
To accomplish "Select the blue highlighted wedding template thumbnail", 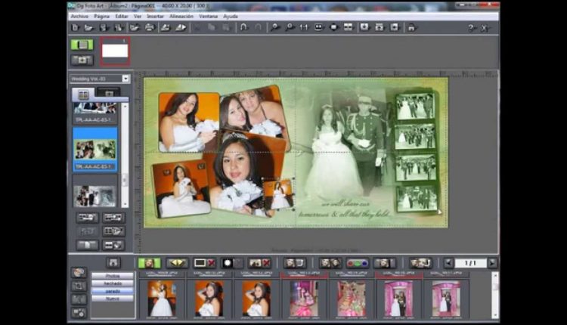I will click(95, 150).
